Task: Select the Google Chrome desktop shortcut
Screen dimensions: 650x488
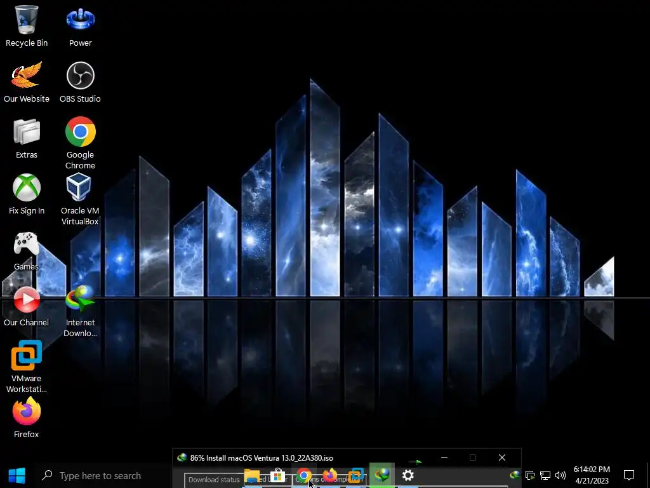Action: 80,143
